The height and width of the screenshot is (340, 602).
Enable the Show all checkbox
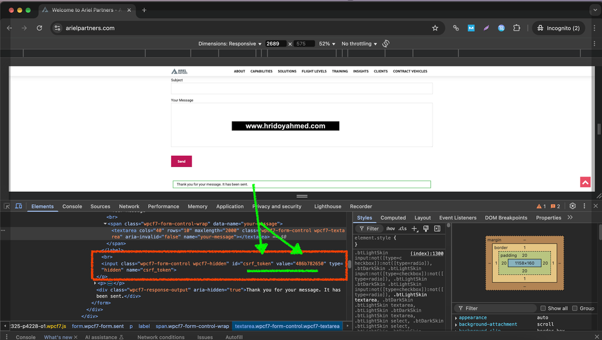click(543, 308)
